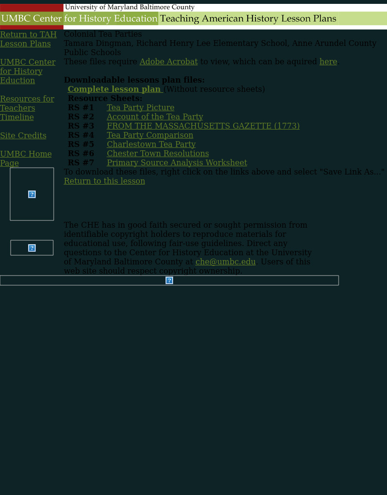387x495 pixels.
Task: Open FROM THE MASSACHUSETTS GAZETTE (1773) link
Action: coord(203,126)
